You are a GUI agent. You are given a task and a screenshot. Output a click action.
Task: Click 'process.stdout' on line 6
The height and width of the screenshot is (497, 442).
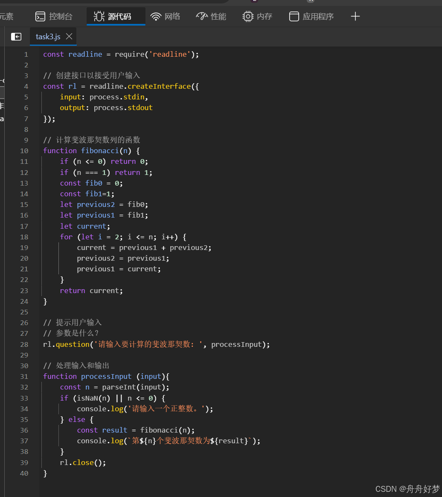pyautogui.click(x=123, y=108)
